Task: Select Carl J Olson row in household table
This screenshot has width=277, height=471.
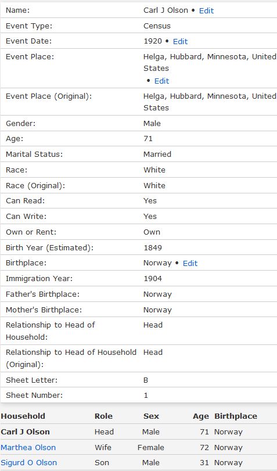Action: [138, 432]
